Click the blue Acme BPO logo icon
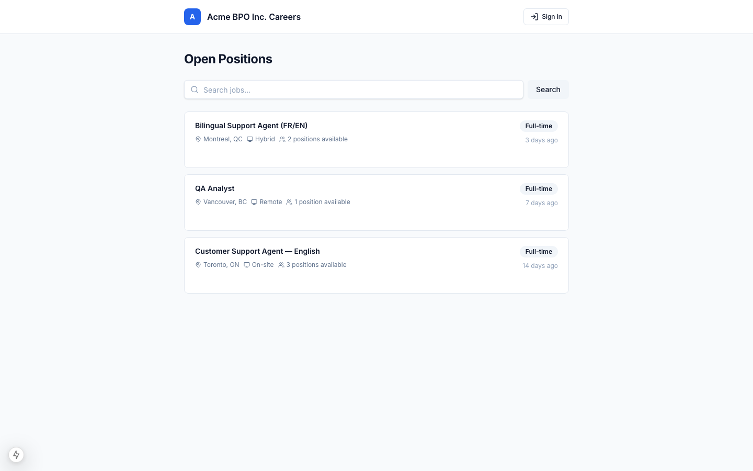753x471 pixels. pos(192,17)
